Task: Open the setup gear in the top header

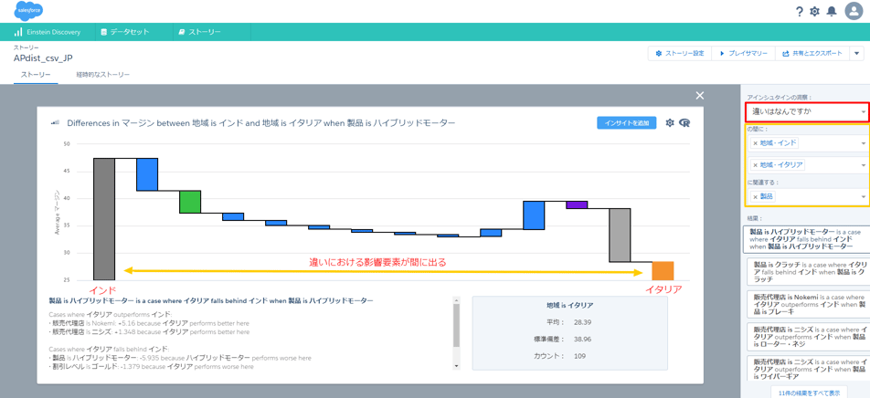Action: (814, 12)
